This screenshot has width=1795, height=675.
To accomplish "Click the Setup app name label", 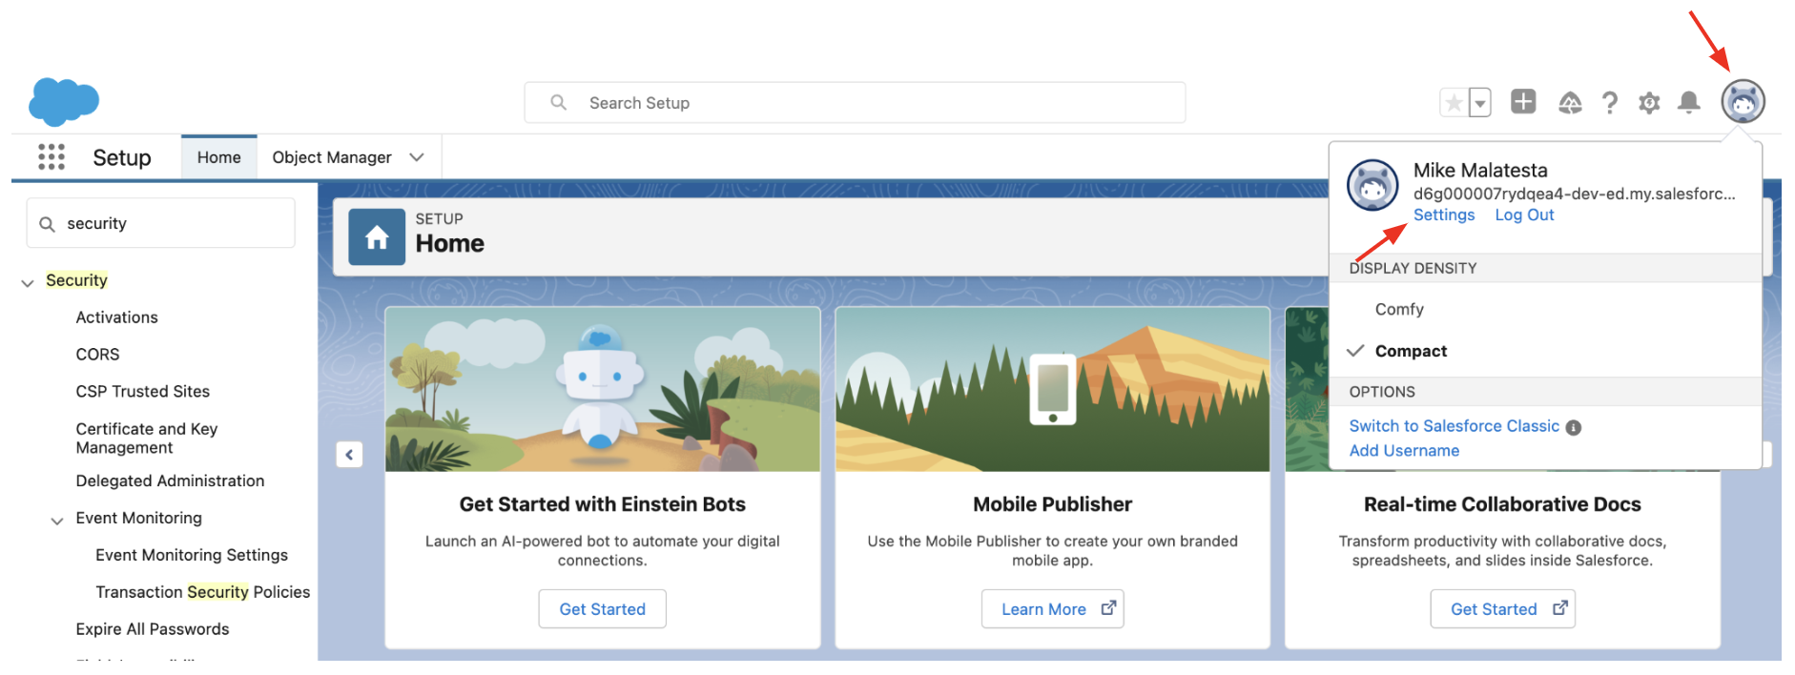I will pos(122,157).
